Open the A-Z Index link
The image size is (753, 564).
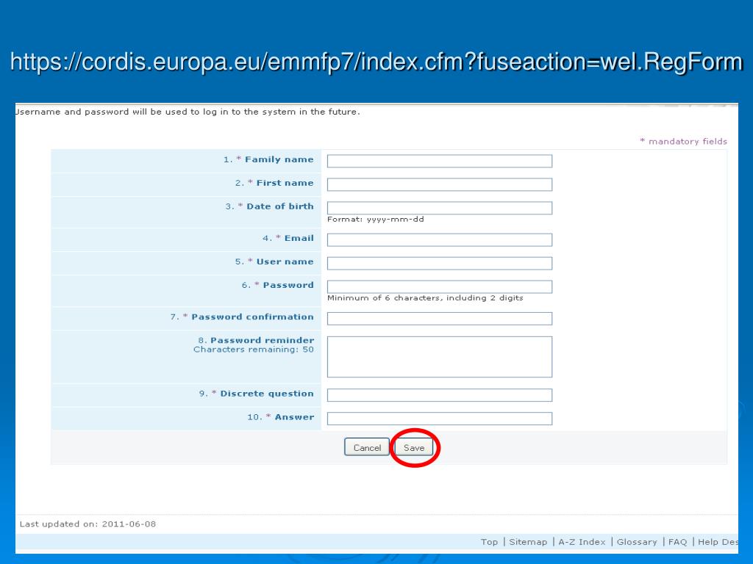click(x=582, y=542)
